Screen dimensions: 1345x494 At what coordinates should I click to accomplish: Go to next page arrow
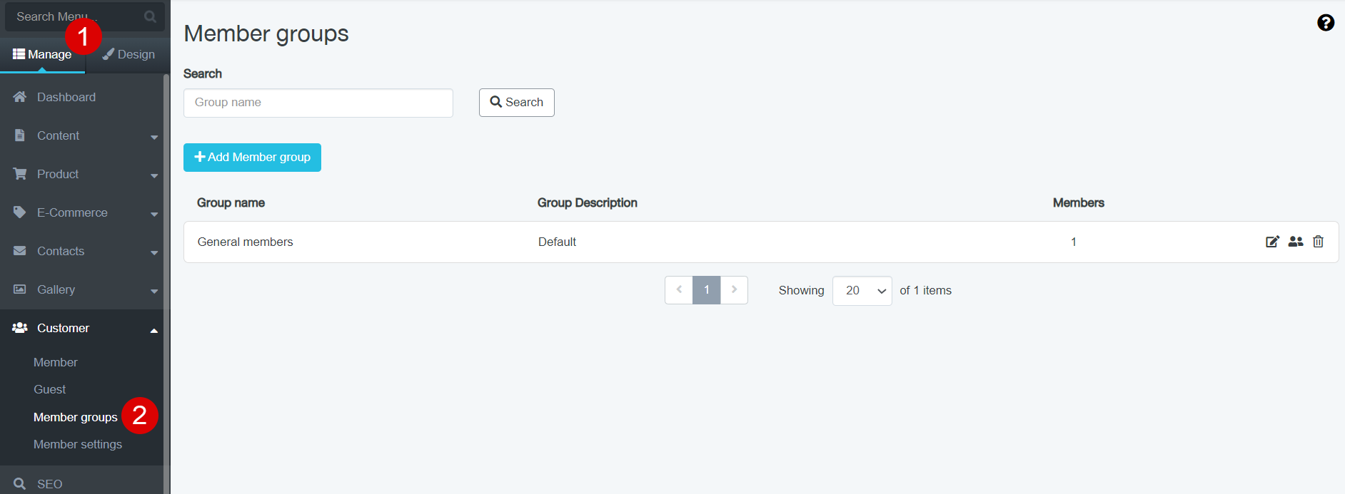coord(734,290)
